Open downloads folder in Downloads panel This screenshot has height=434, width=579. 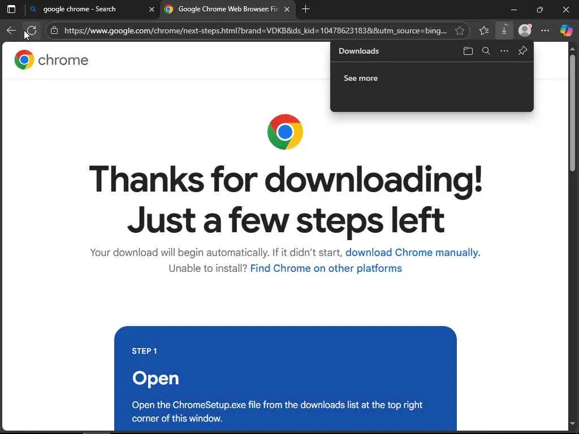click(468, 51)
